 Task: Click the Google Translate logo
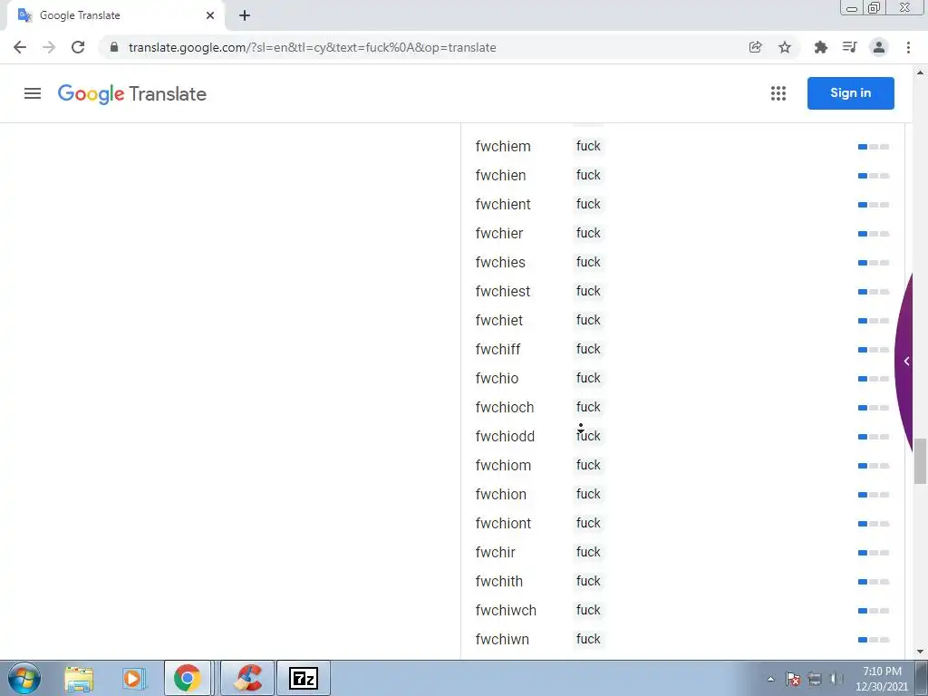tap(132, 93)
